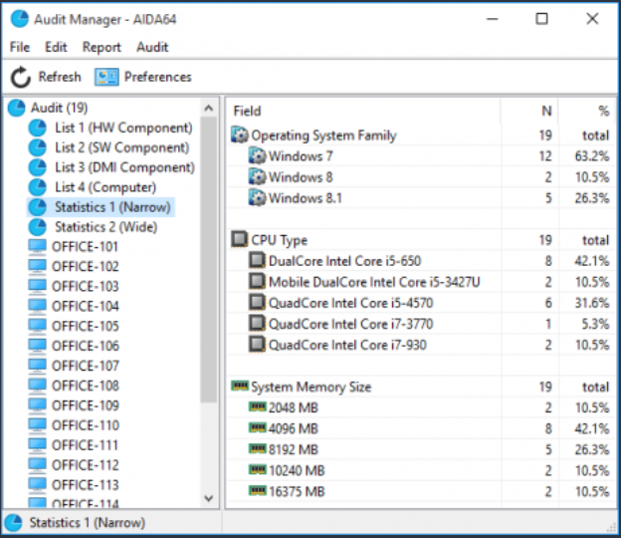
Task: Select computer OFFICE-107
Action: (x=86, y=366)
